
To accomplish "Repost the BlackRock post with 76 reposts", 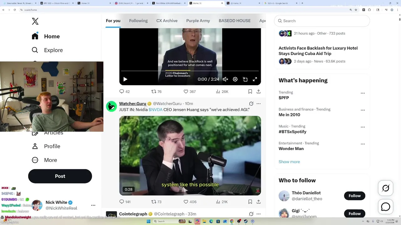I will (x=156, y=92).
